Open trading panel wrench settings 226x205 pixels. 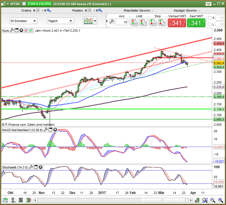tap(112, 22)
